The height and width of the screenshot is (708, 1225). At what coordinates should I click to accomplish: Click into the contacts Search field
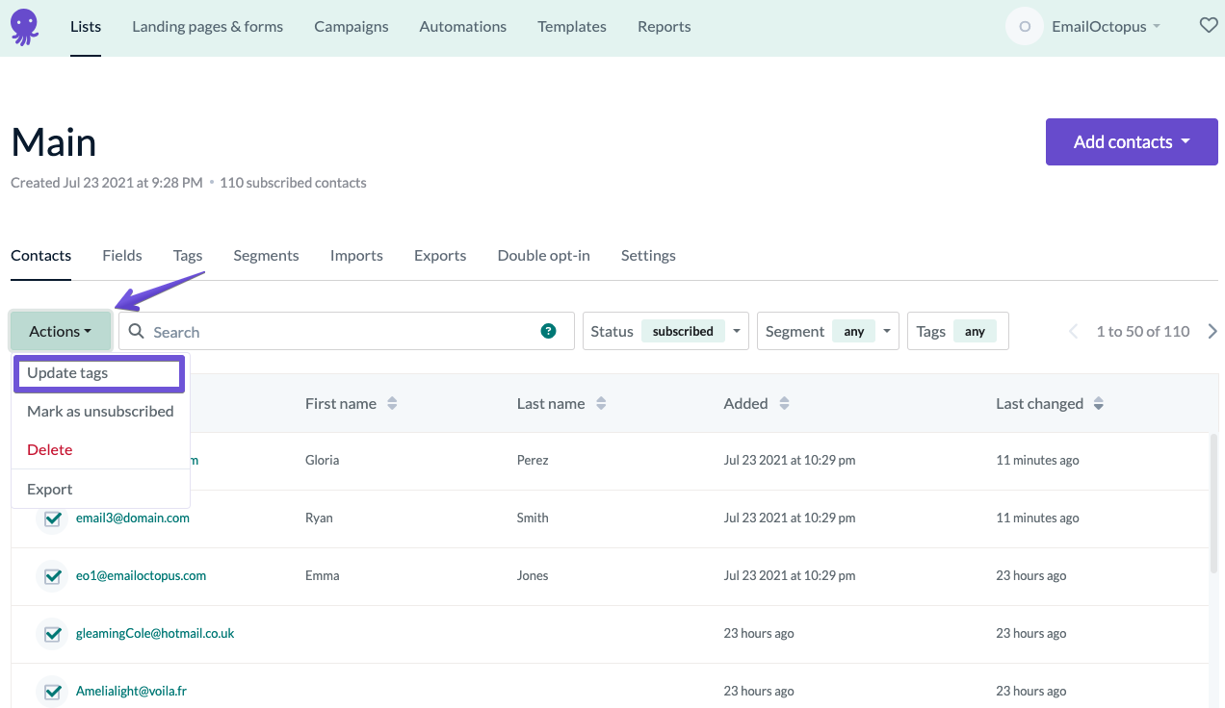pos(346,331)
